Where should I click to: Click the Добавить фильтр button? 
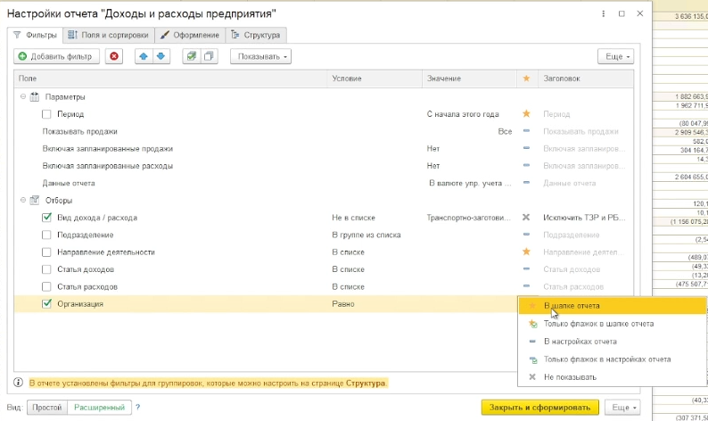[56, 56]
